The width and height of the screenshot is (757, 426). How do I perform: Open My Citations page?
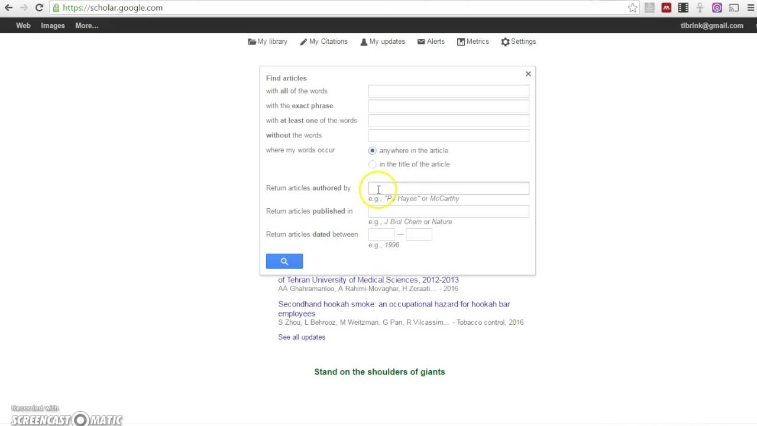click(323, 41)
